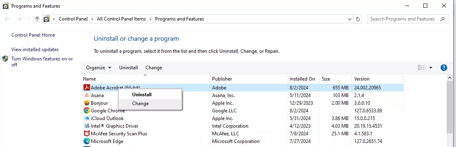456x147 pixels.
Task: Click size cell 655 MB
Action: coord(340,87)
